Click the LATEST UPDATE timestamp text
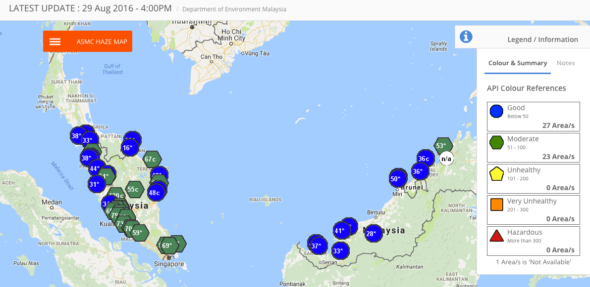Image resolution: width=590 pixels, height=287 pixels. 90,8
